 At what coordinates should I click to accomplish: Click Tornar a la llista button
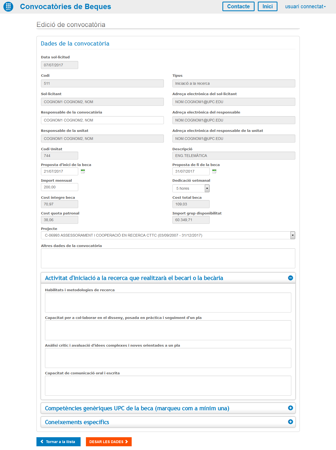point(58,442)
